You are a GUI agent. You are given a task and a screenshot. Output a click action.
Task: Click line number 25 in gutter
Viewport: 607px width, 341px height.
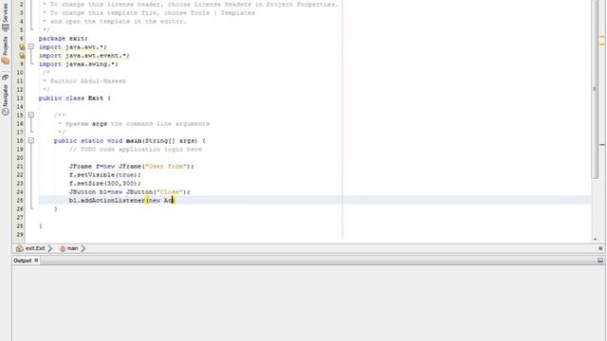(x=20, y=200)
